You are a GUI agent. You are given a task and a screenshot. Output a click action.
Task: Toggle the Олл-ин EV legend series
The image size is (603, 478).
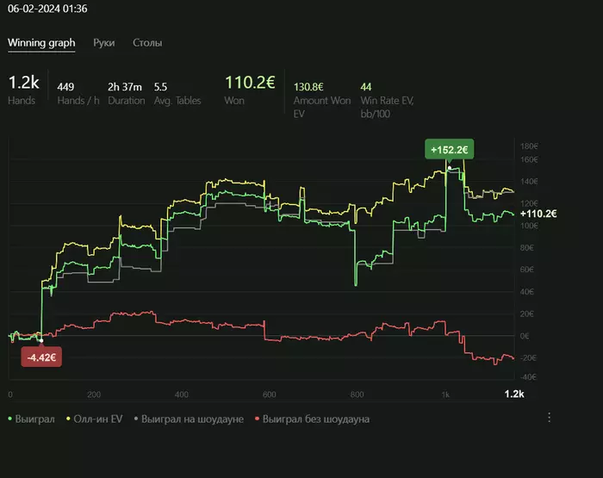(x=95, y=419)
